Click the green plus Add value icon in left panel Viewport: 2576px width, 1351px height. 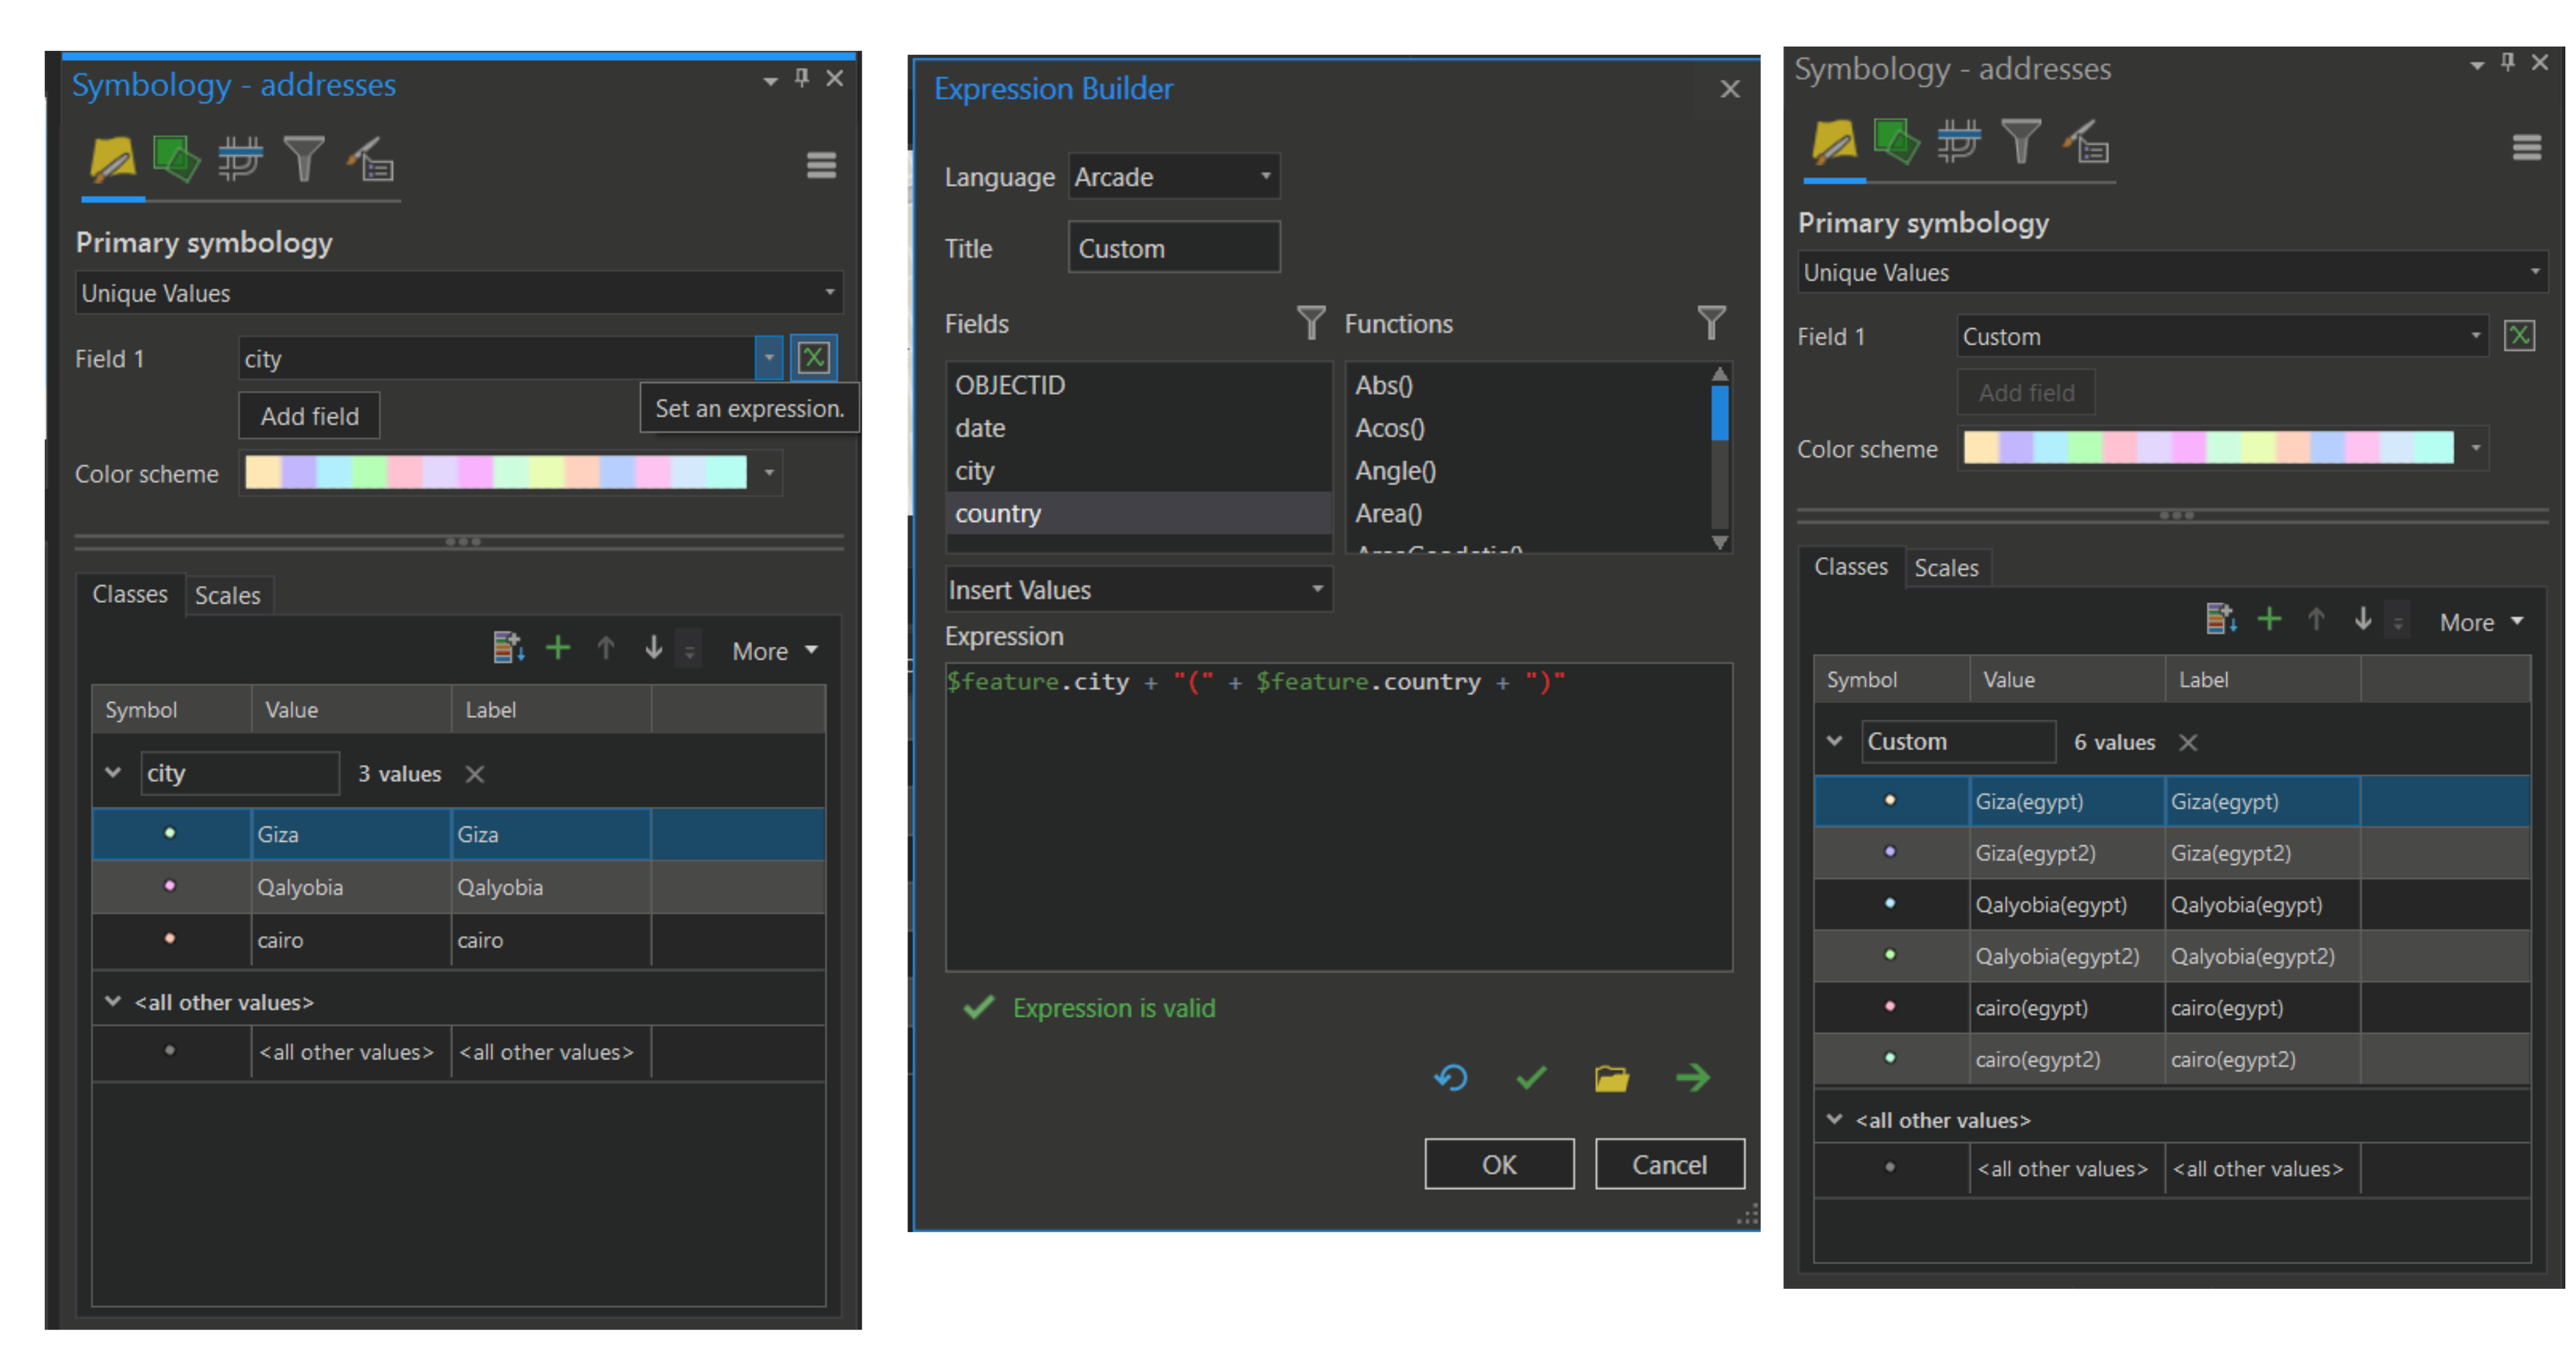click(557, 649)
